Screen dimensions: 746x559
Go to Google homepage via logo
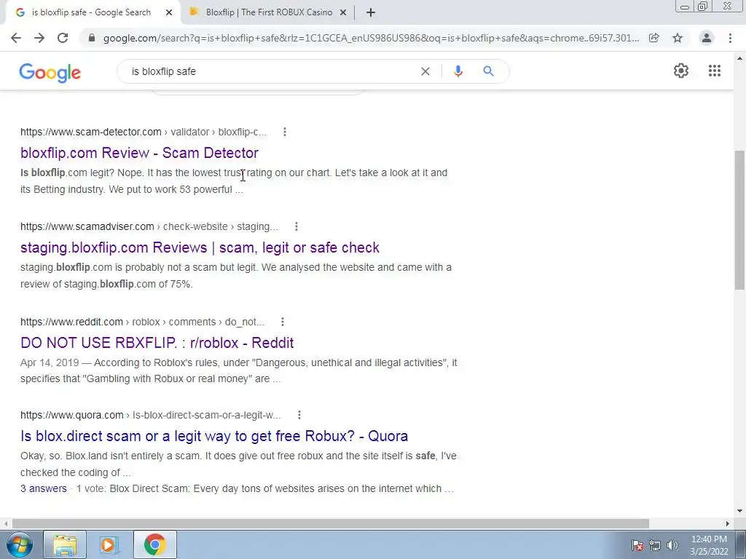pos(50,72)
